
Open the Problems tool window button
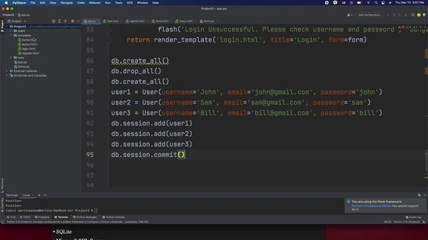(x=42, y=217)
